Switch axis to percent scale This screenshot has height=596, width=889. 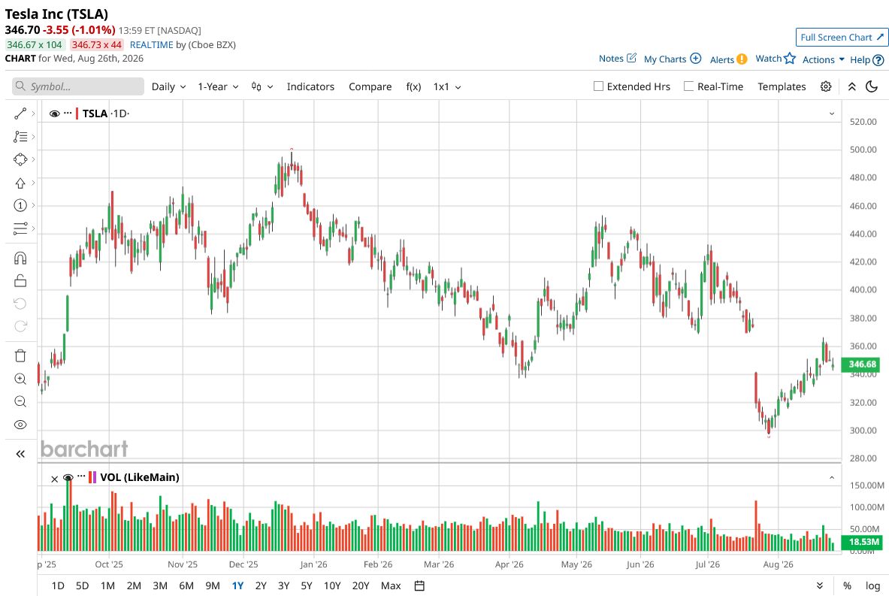847,585
